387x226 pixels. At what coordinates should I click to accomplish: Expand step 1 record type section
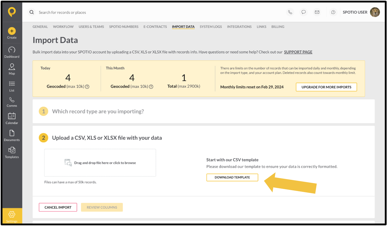coord(204,111)
